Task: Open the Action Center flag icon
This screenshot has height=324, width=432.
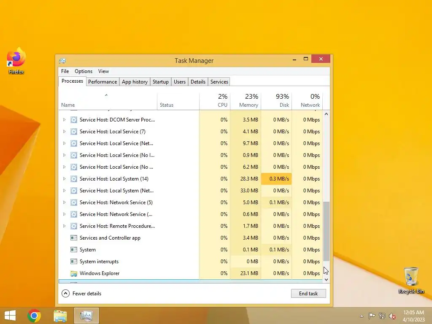Action: [372, 316]
